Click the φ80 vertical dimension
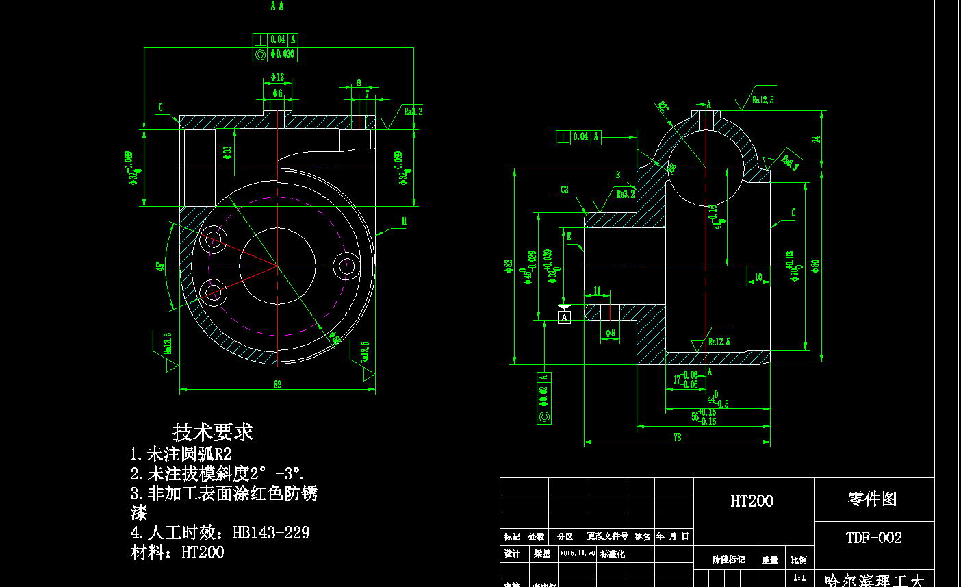 click(815, 266)
